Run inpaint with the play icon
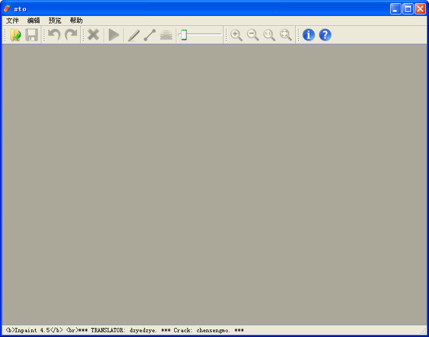The height and width of the screenshot is (337, 429). tap(114, 35)
